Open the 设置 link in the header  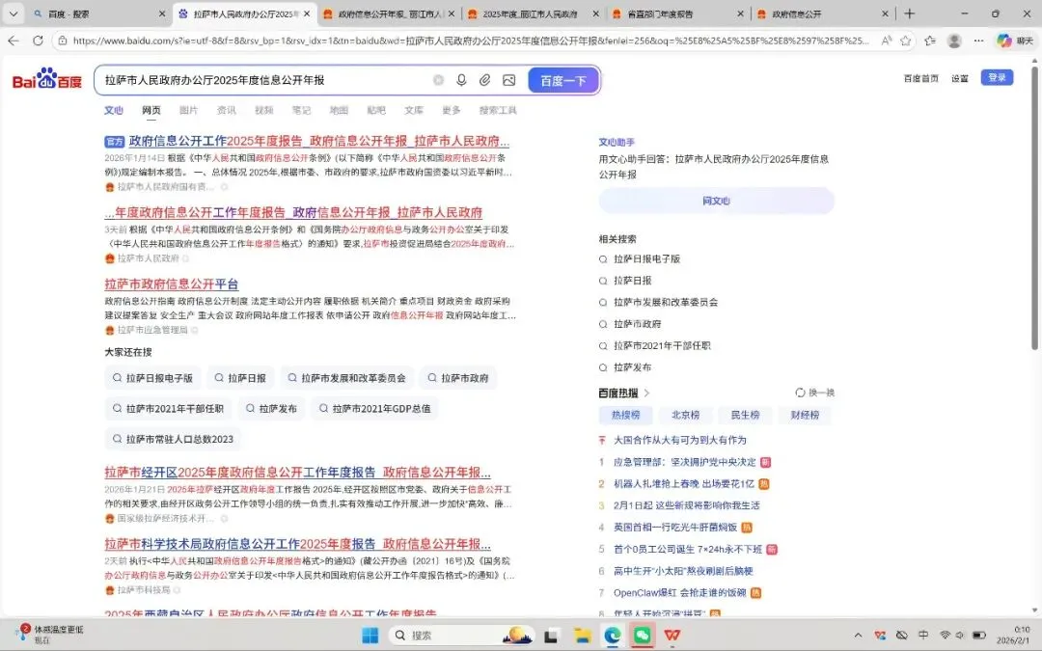tap(960, 78)
